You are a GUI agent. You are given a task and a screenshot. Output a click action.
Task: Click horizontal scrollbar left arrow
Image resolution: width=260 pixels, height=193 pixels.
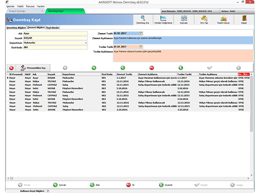[x=8, y=178]
